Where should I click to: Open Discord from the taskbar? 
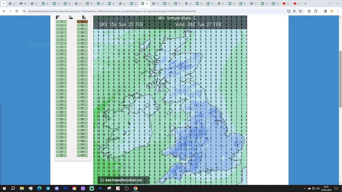tap(57, 189)
